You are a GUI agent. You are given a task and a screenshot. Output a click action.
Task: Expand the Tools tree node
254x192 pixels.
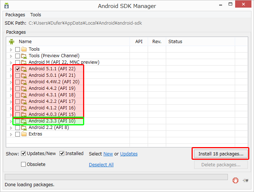pos(11,50)
